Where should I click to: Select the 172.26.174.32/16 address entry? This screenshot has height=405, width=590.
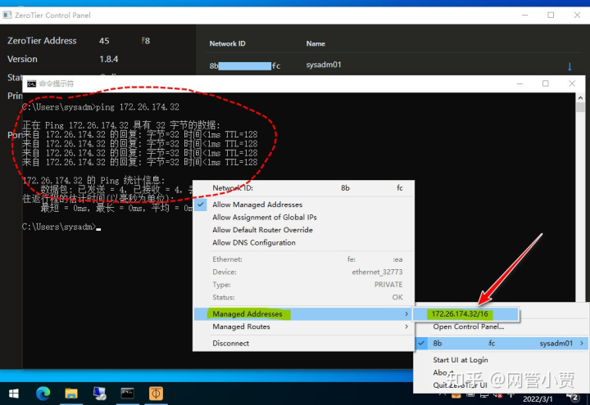[x=465, y=313]
